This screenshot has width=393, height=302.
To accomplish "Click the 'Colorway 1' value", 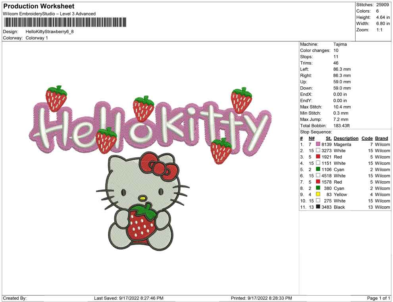I will [37, 38].
